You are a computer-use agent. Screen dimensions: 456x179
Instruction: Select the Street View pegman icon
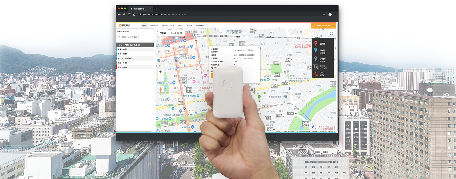(161, 89)
